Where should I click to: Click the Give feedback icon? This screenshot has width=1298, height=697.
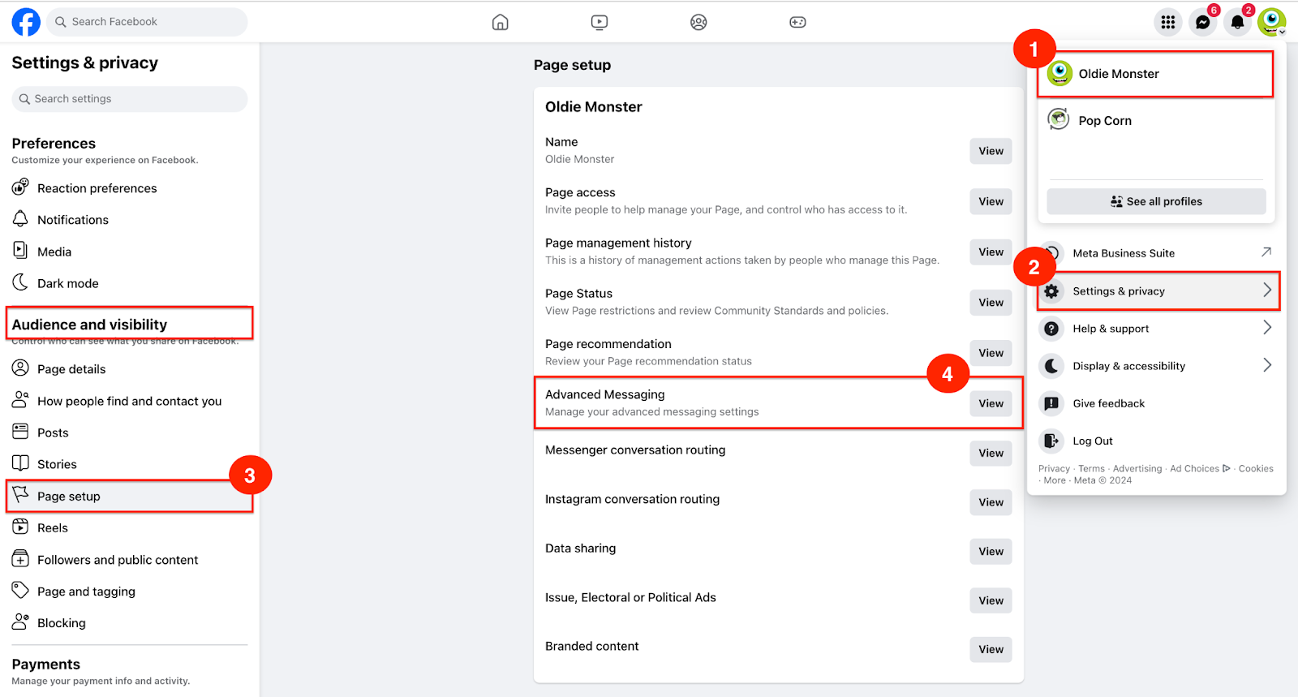coord(1051,403)
